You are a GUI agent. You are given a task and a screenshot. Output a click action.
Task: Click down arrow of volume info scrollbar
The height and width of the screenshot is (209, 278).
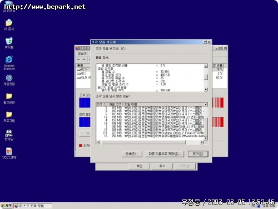[x=206, y=89]
